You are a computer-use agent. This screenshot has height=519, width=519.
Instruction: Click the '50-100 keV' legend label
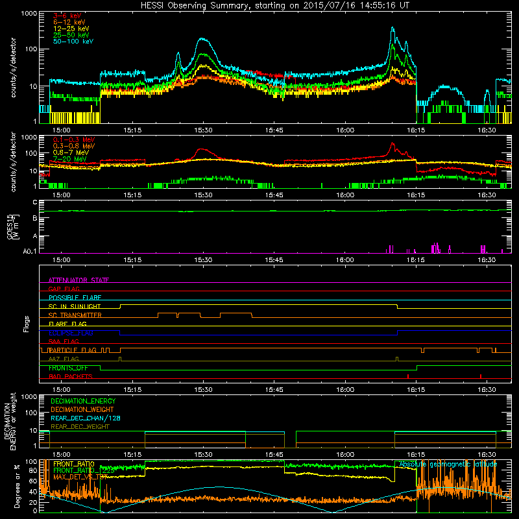[73, 42]
